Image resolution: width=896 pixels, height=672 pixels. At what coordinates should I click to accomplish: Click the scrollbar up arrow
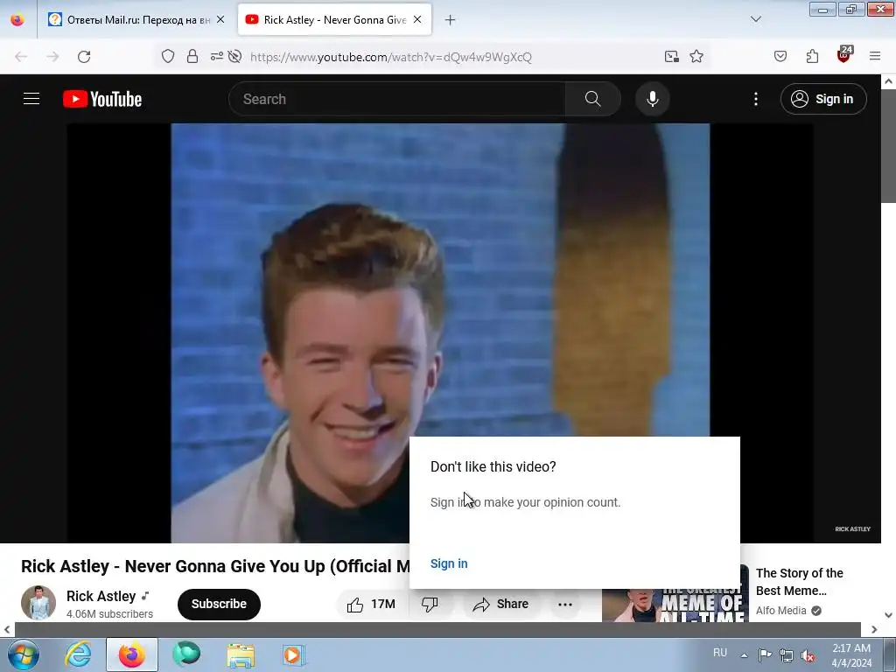click(x=889, y=81)
